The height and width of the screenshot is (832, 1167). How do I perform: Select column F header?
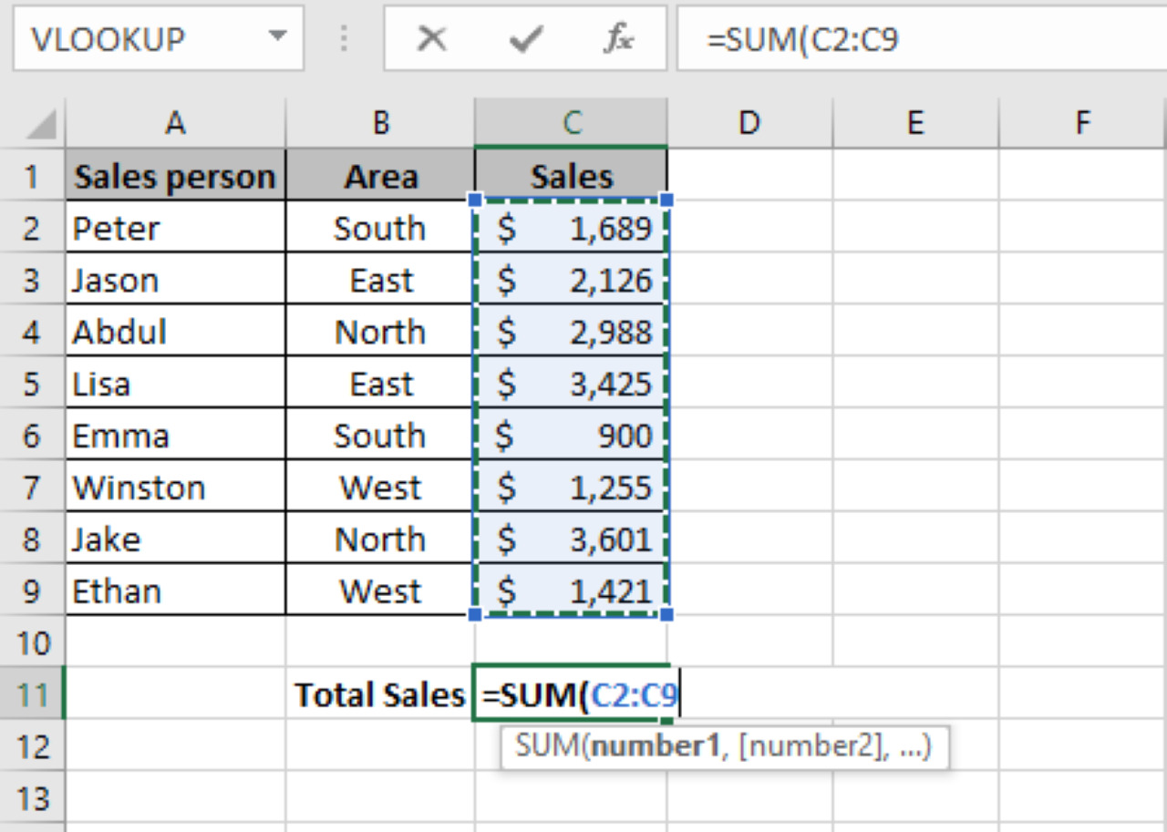coord(1082,122)
